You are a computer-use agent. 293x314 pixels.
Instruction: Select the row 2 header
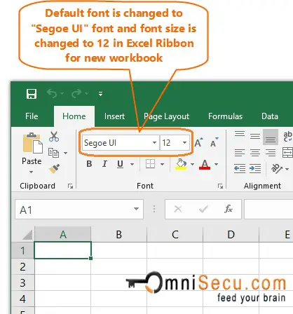23,266
